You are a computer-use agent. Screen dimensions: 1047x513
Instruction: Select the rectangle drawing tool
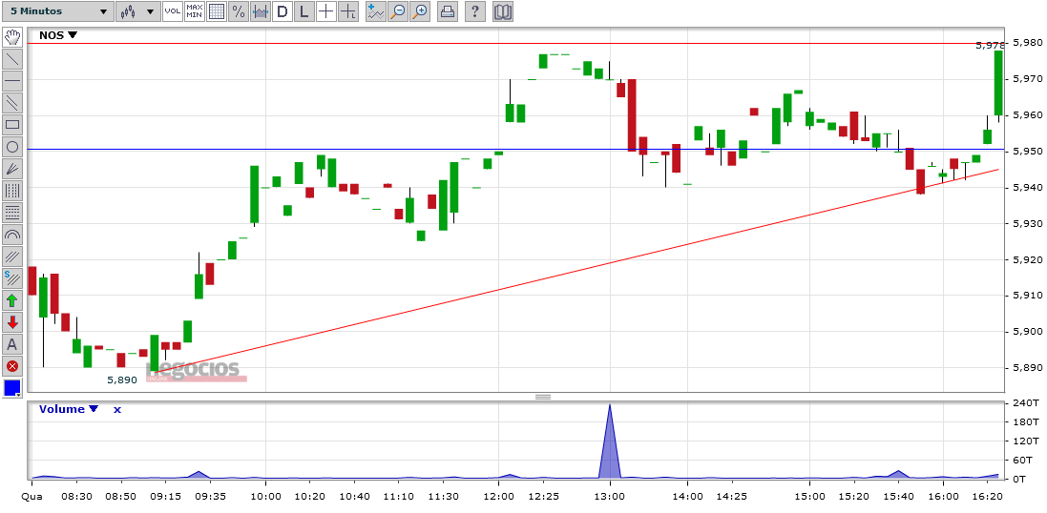(x=12, y=125)
